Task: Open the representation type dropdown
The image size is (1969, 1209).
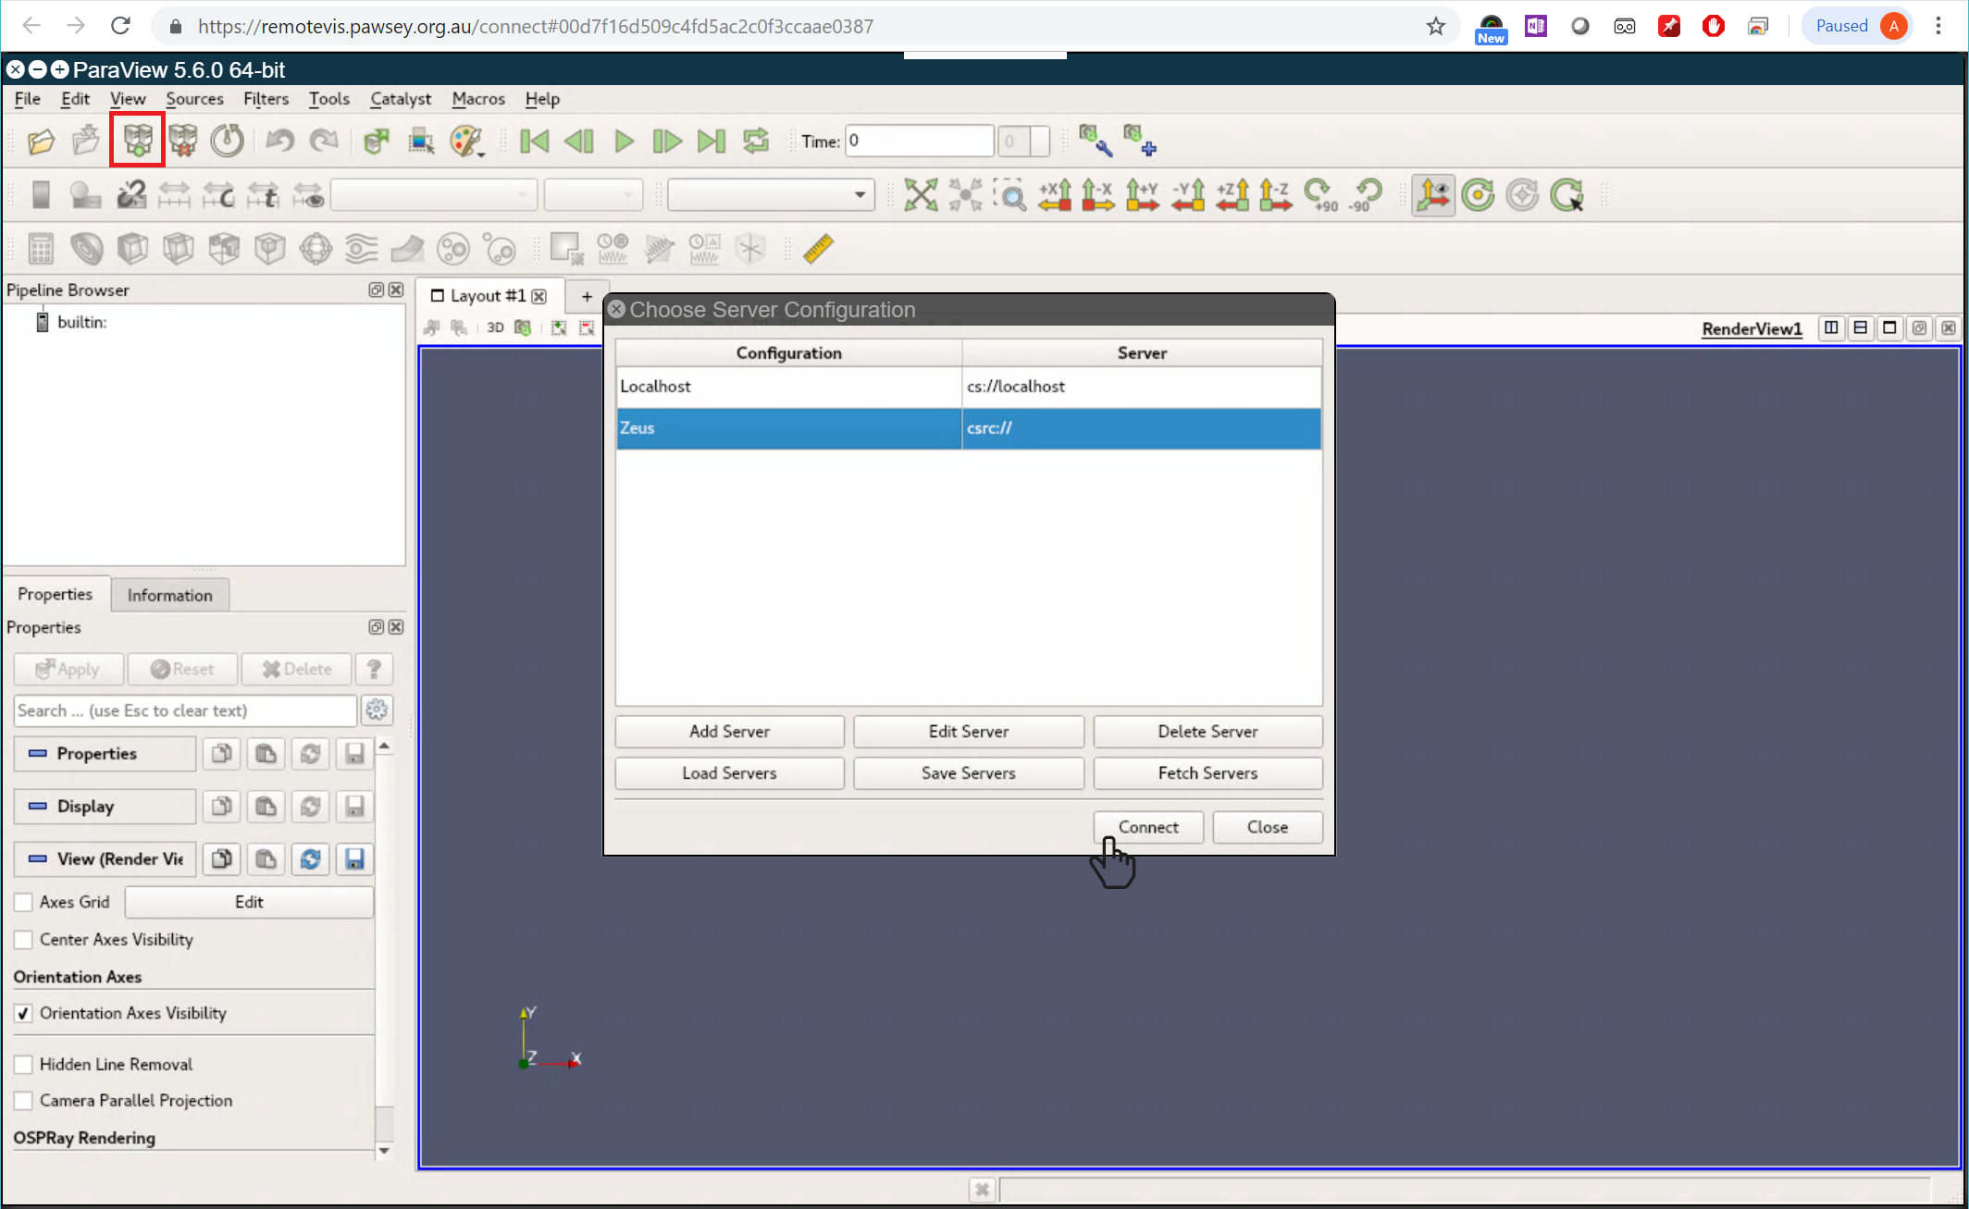Action: pos(770,194)
